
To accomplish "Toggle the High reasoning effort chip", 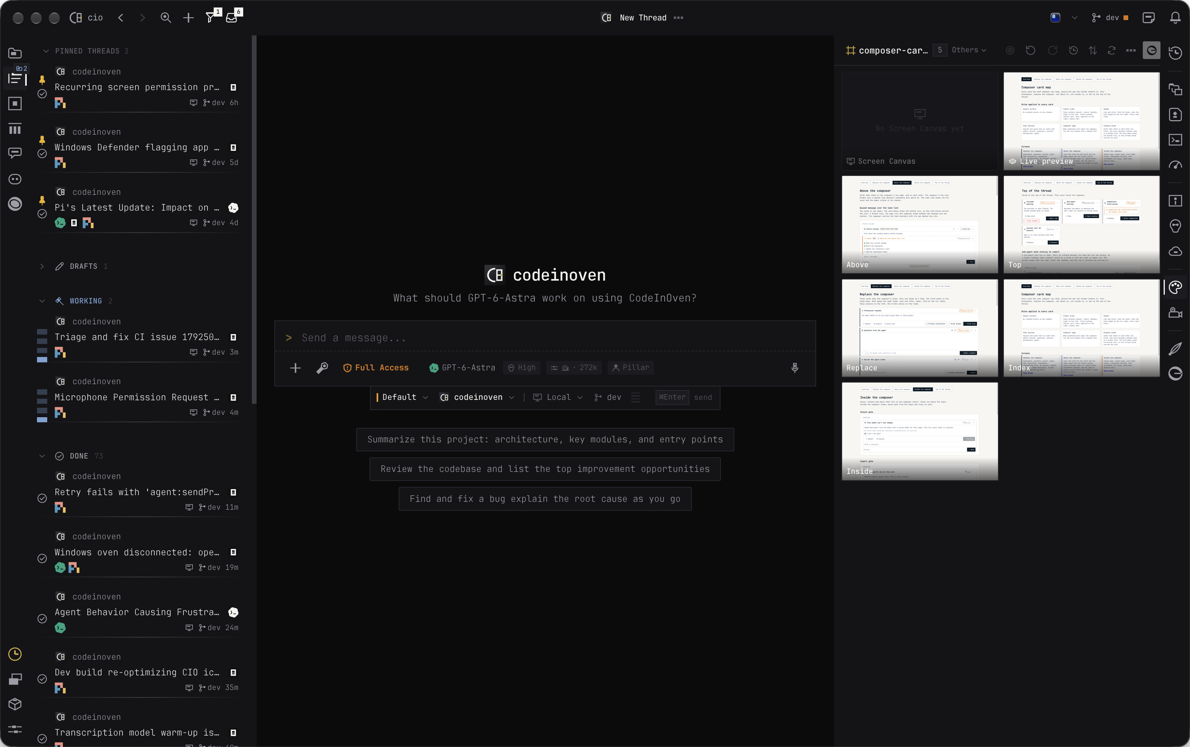I will (x=522, y=368).
